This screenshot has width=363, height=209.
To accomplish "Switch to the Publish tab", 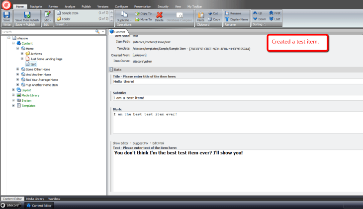I will tap(86, 6).
